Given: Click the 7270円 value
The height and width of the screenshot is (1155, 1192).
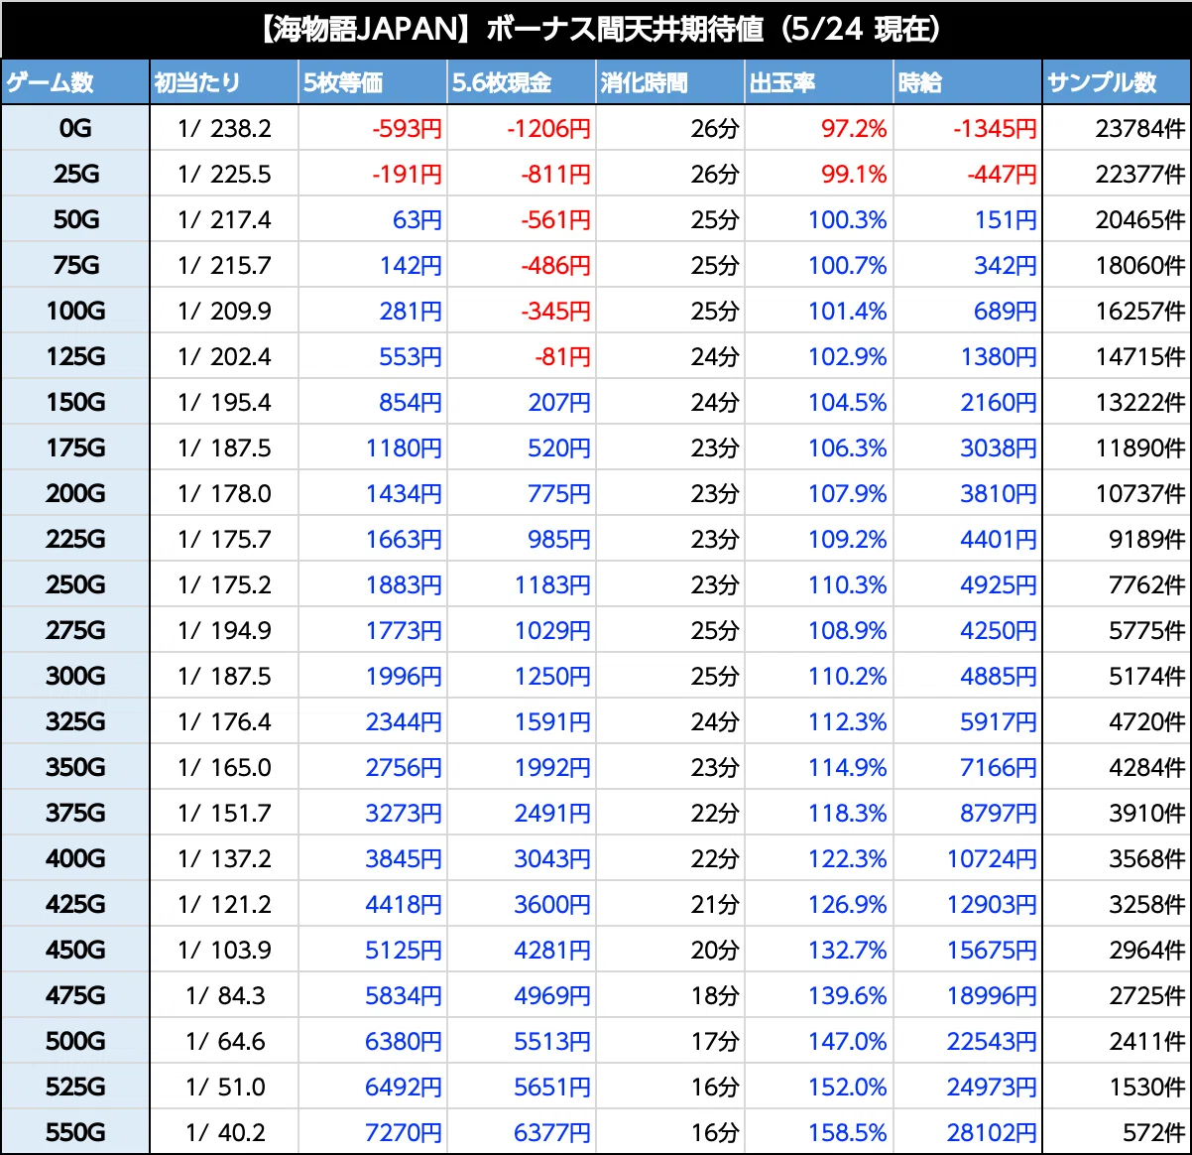Looking at the screenshot, I should (x=404, y=1132).
